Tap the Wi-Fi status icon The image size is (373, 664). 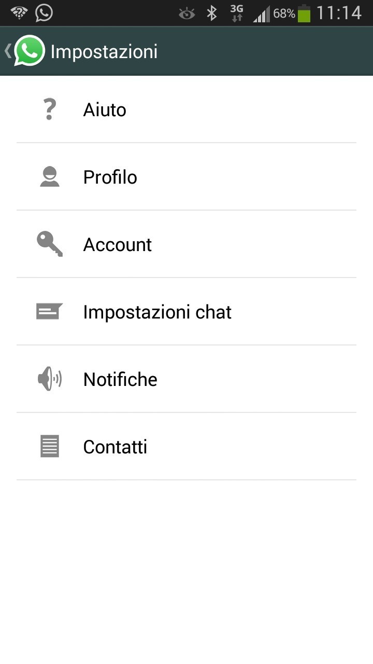coord(19,13)
